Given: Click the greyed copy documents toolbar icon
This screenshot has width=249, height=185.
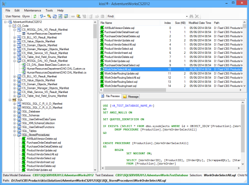Looking at the screenshot, I should [84, 16].
